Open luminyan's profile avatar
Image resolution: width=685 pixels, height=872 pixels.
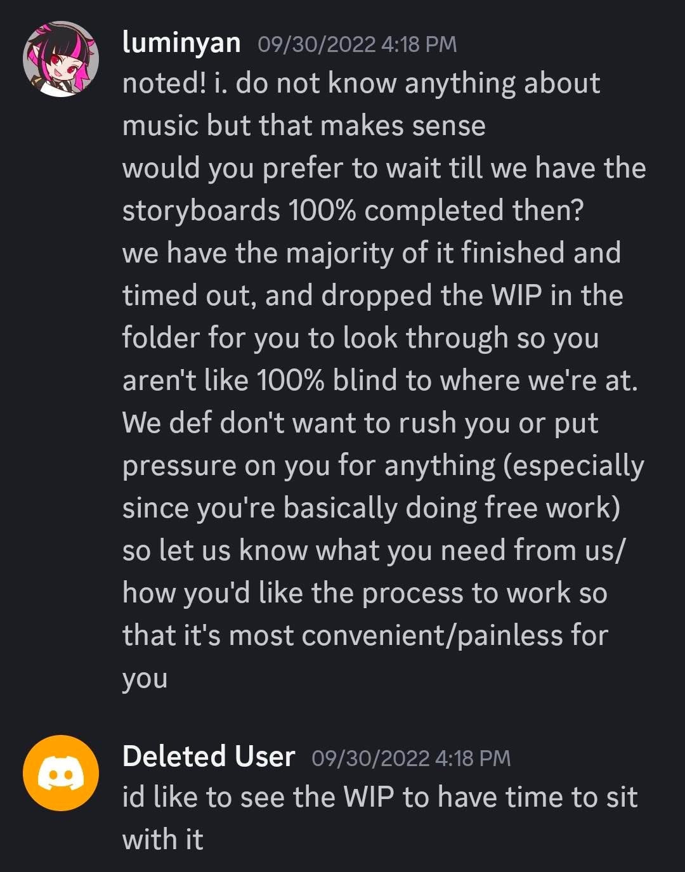(x=62, y=59)
